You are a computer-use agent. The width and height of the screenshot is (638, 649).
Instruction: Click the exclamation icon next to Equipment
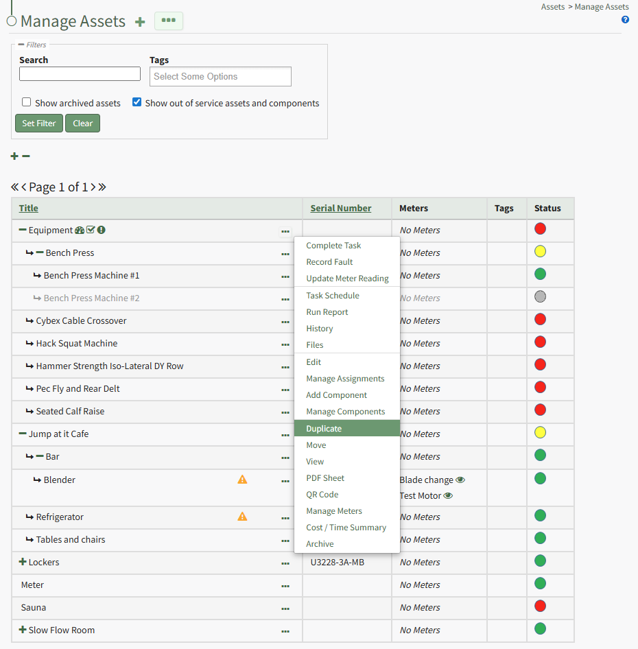point(101,231)
